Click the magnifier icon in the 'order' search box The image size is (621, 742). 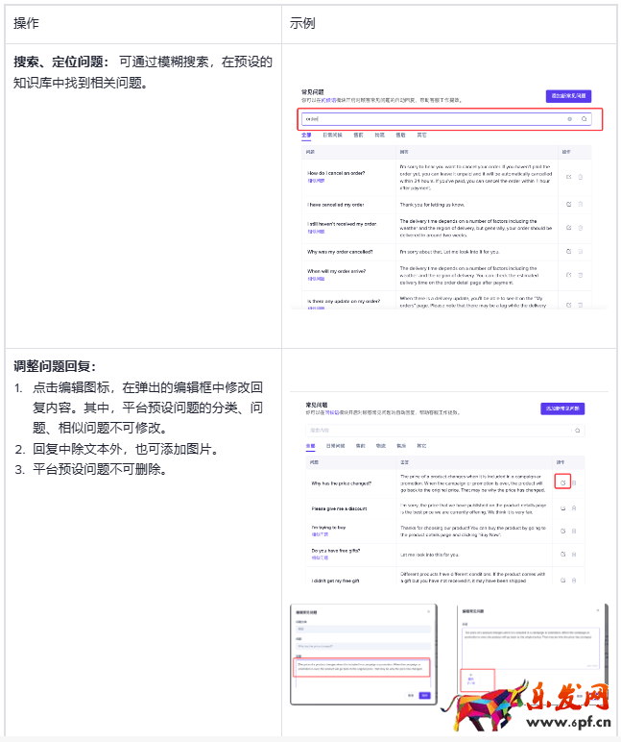point(585,119)
